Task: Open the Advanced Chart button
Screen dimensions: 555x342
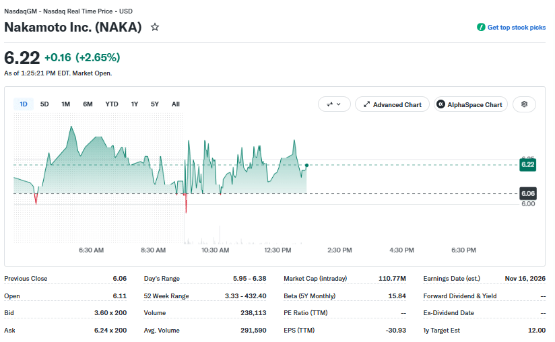Action: pos(392,104)
